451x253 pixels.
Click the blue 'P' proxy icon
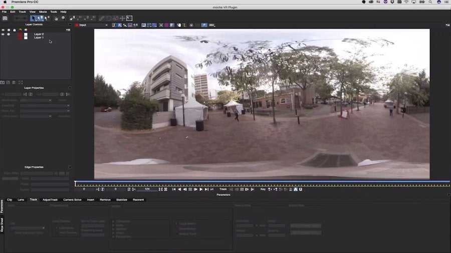pos(204,25)
